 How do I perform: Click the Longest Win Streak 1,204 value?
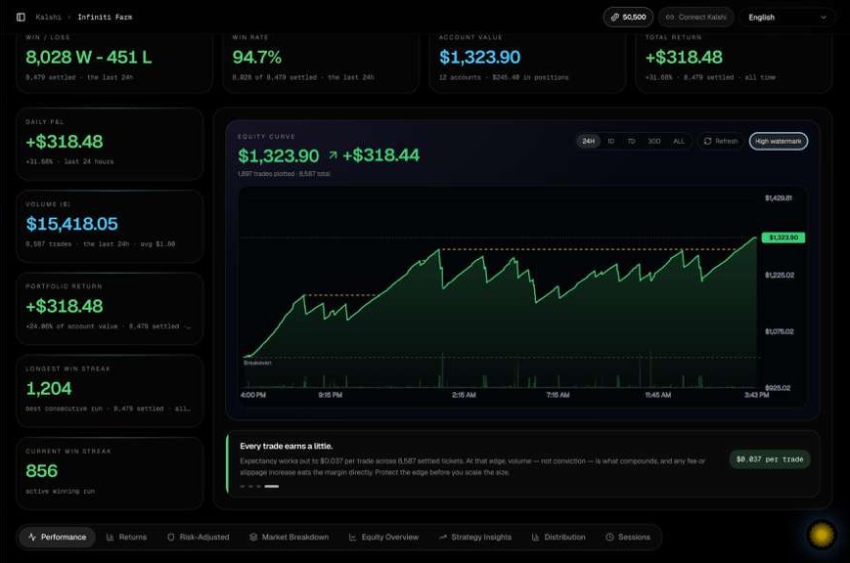pyautogui.click(x=49, y=389)
